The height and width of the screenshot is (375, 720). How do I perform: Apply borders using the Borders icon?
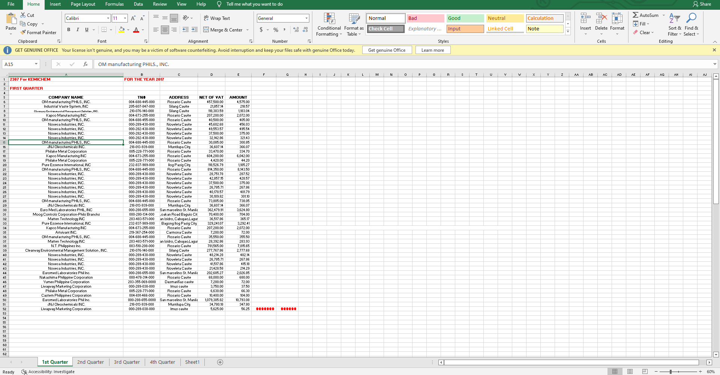point(104,30)
